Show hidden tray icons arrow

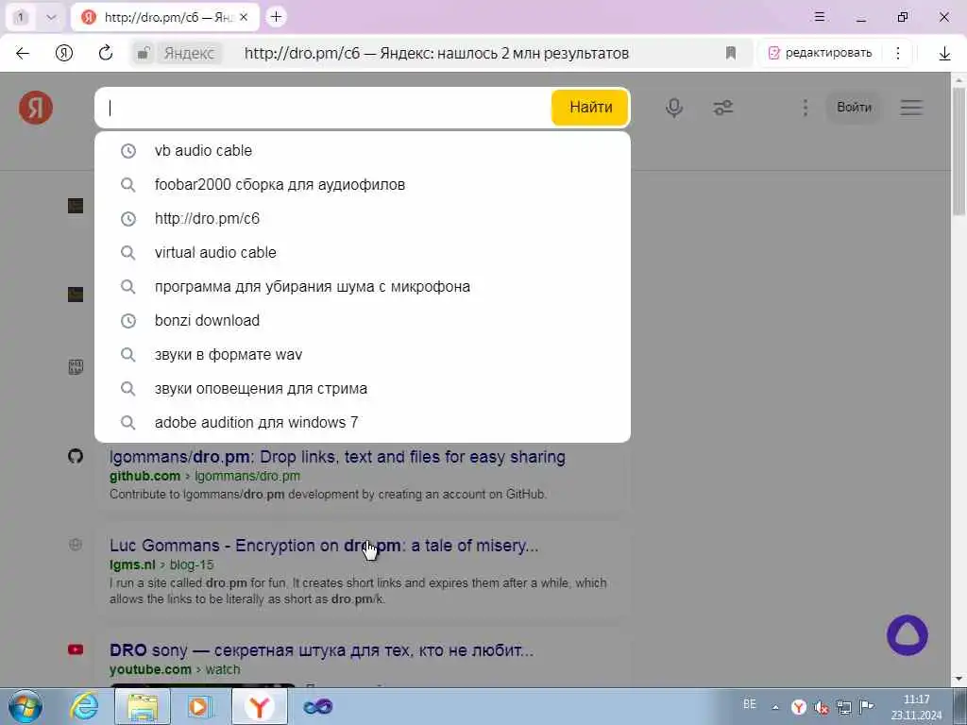[x=775, y=707]
